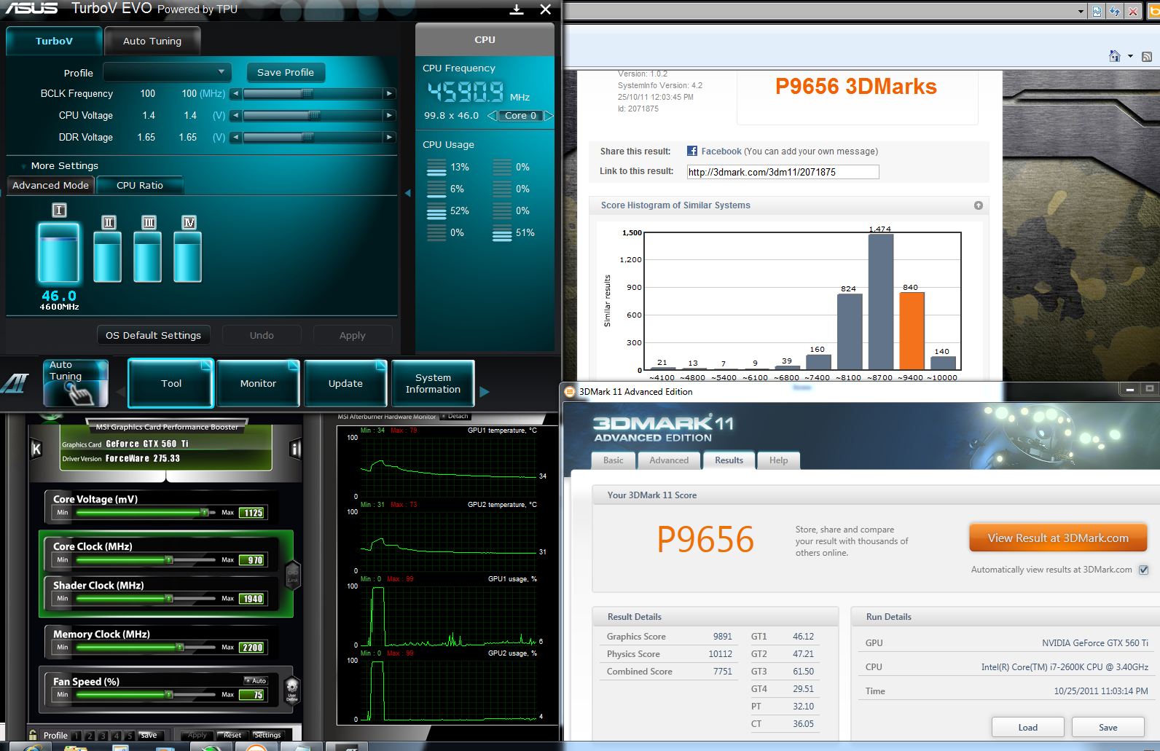Toggle fan User Define gear icon
This screenshot has height=751, width=1160.
tap(292, 688)
